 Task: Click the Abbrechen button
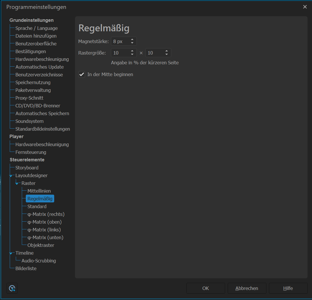coord(247,288)
